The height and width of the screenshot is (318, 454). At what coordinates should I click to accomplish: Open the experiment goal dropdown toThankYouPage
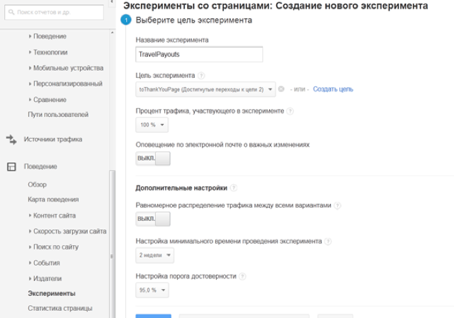205,89
